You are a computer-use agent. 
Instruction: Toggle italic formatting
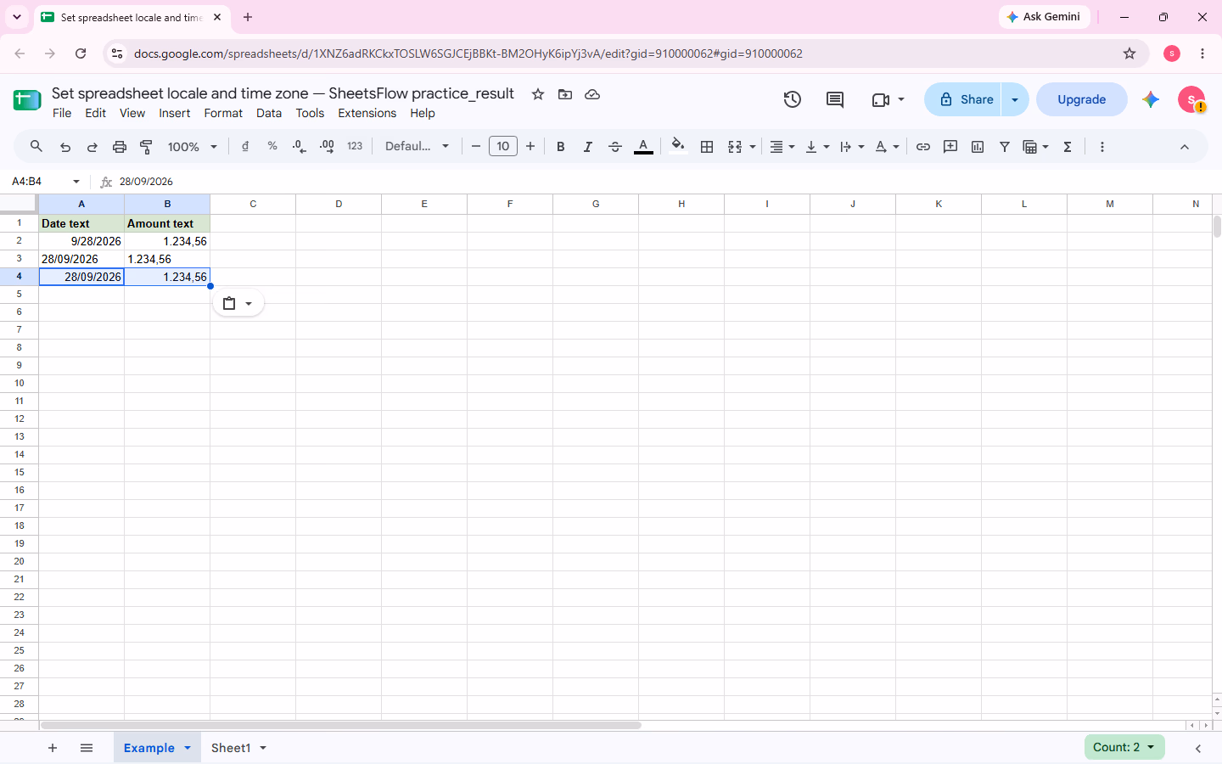pyautogui.click(x=588, y=147)
